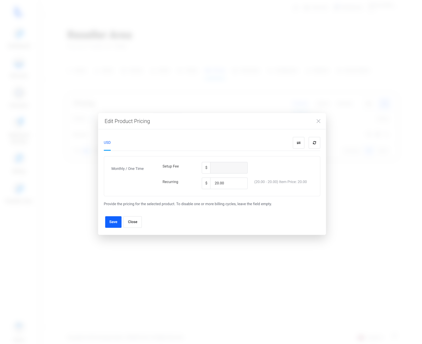
Task: Click the Recurring price field showing 20.00
Action: 229,183
